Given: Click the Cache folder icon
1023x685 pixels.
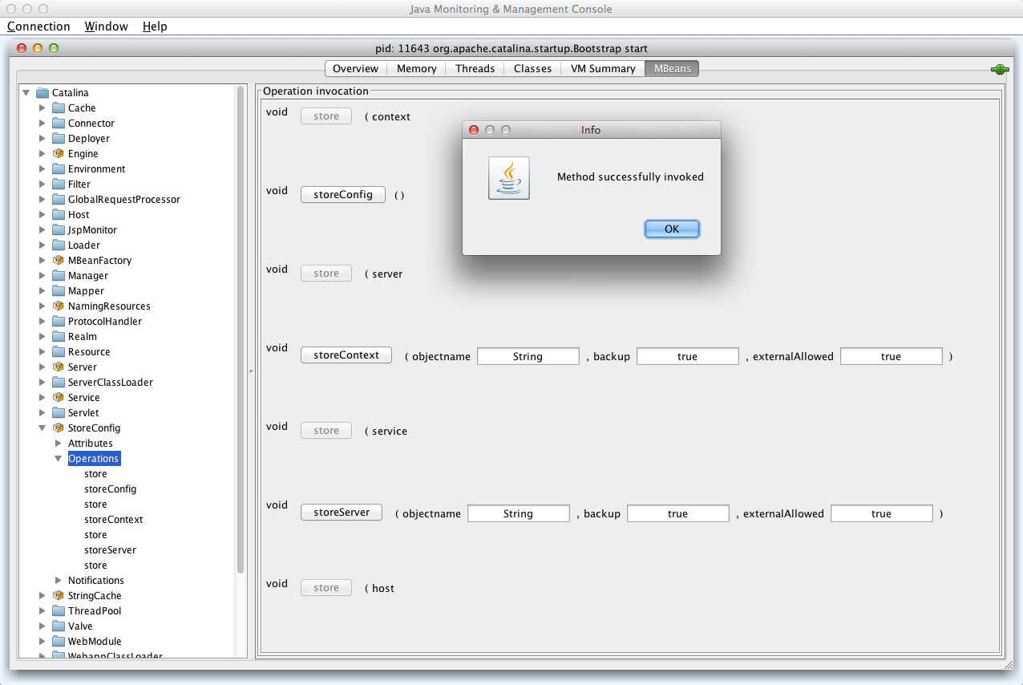Looking at the screenshot, I should 59,108.
